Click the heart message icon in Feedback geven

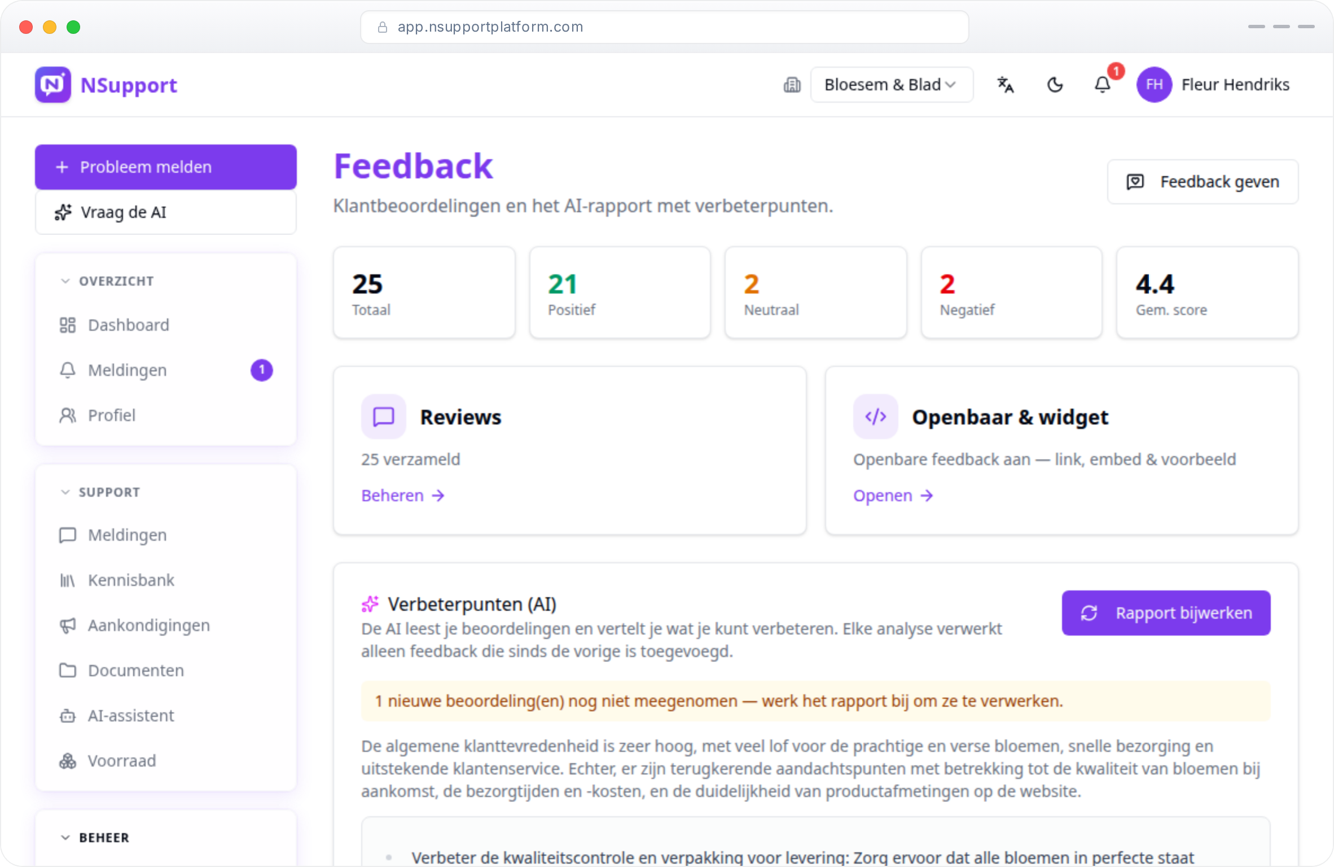(1135, 182)
